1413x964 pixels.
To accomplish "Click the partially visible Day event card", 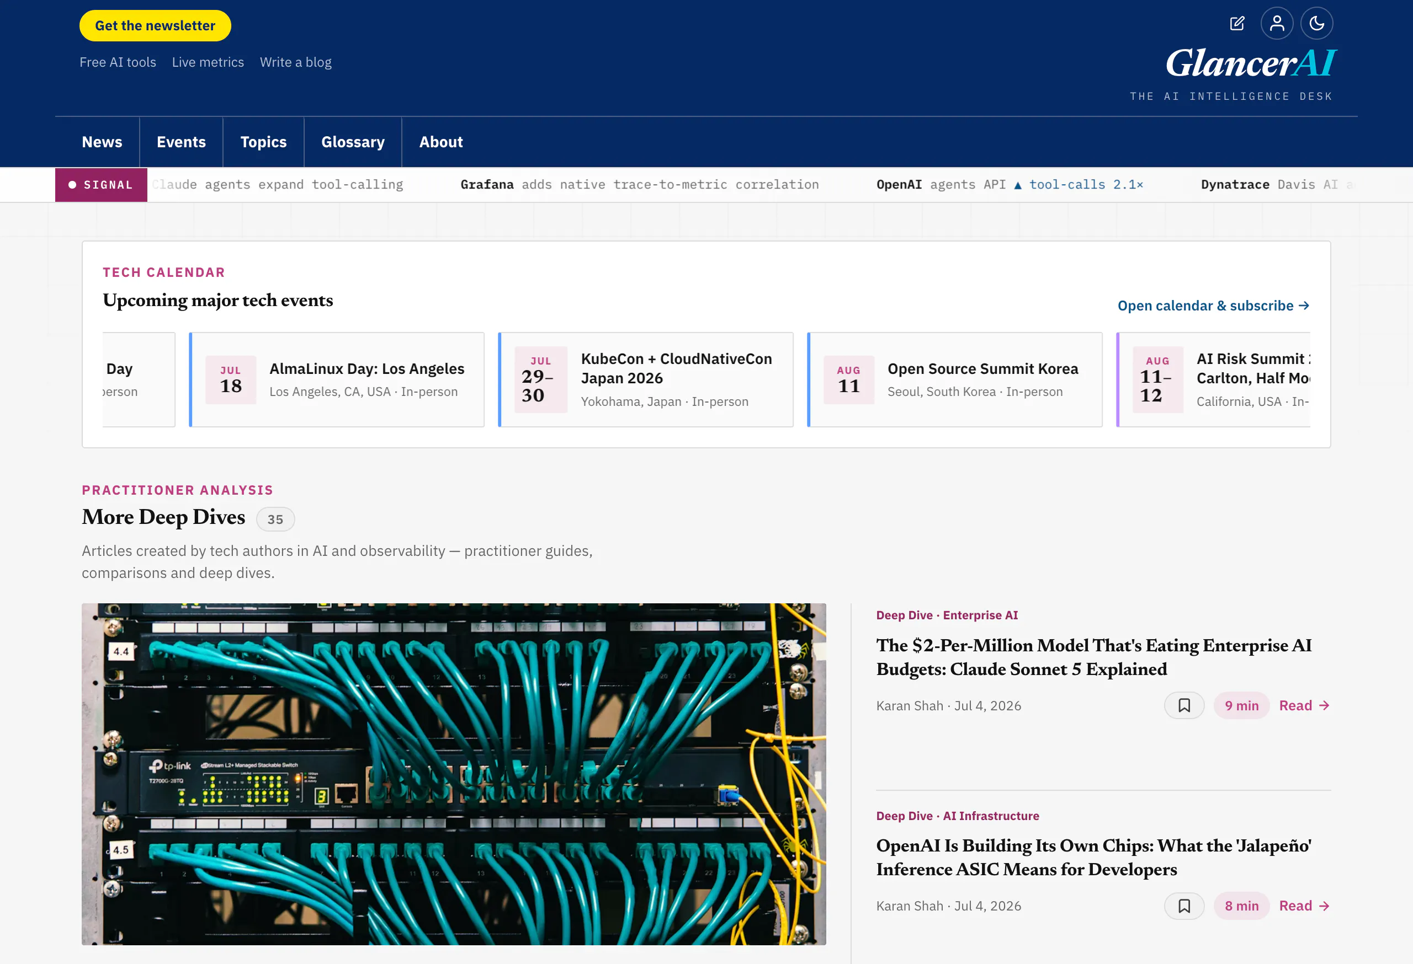I will [x=139, y=379].
